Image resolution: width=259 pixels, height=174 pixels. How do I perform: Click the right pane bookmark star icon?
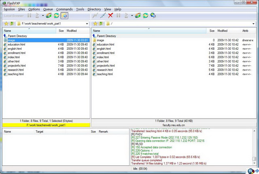[96, 23]
